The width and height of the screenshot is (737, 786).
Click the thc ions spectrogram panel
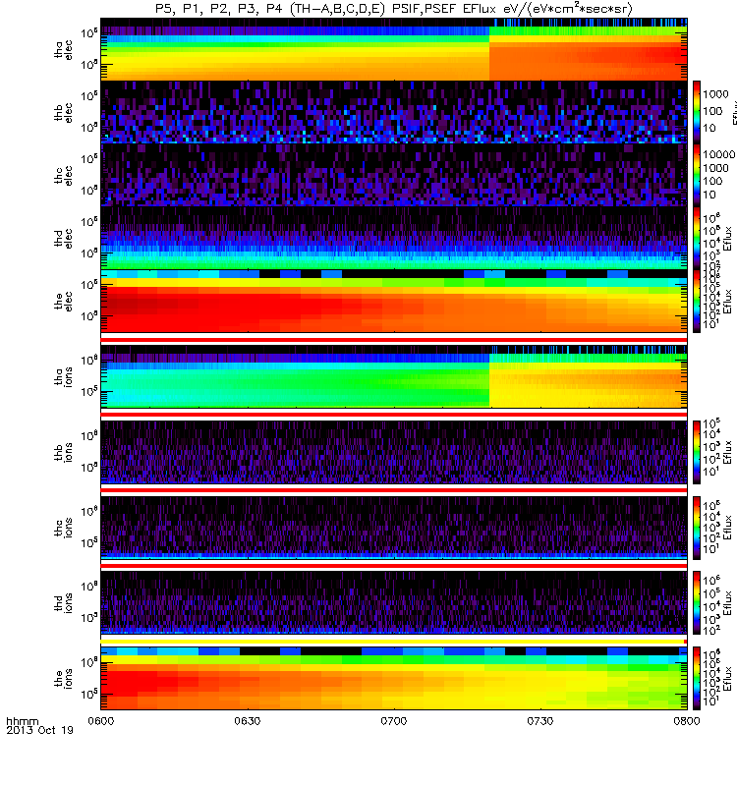pos(394,528)
